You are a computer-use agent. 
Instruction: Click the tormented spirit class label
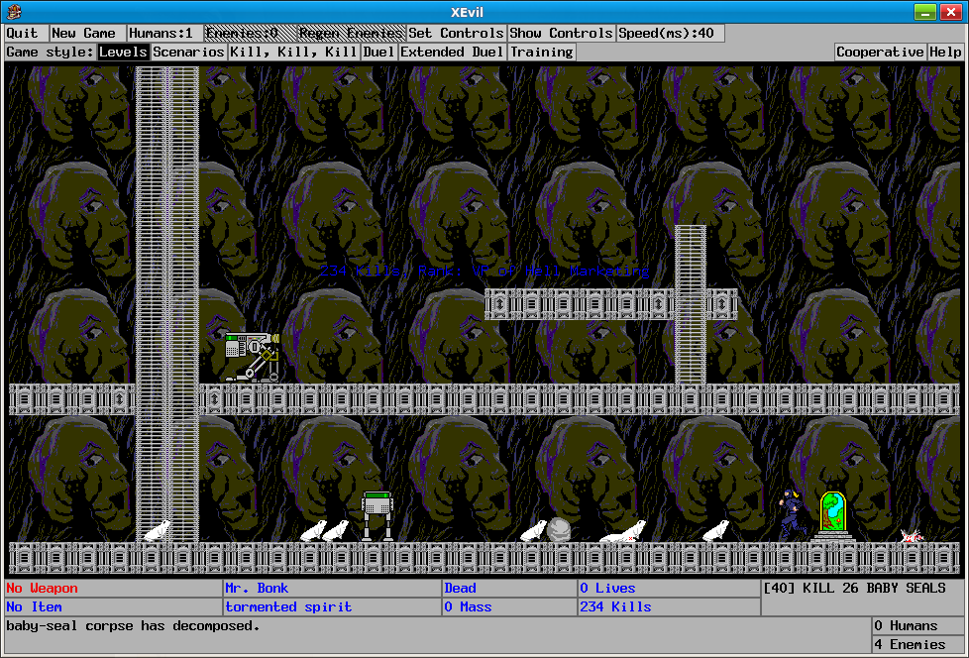[x=332, y=606]
